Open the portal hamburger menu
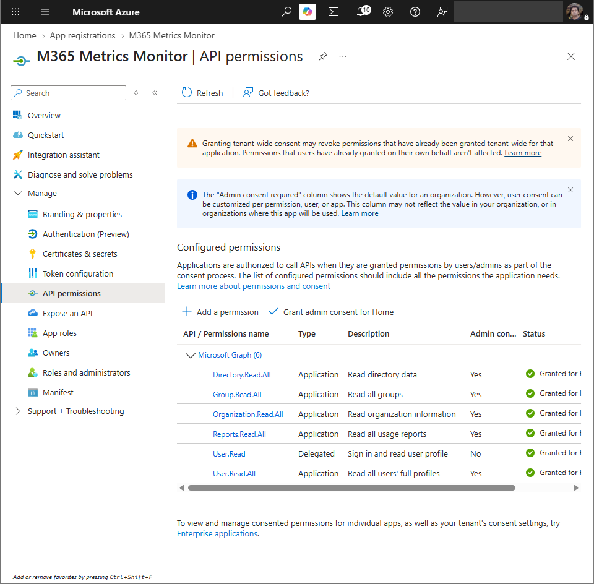 pos(45,12)
